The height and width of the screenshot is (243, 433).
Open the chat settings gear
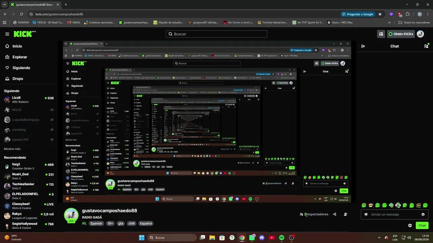(x=410, y=225)
